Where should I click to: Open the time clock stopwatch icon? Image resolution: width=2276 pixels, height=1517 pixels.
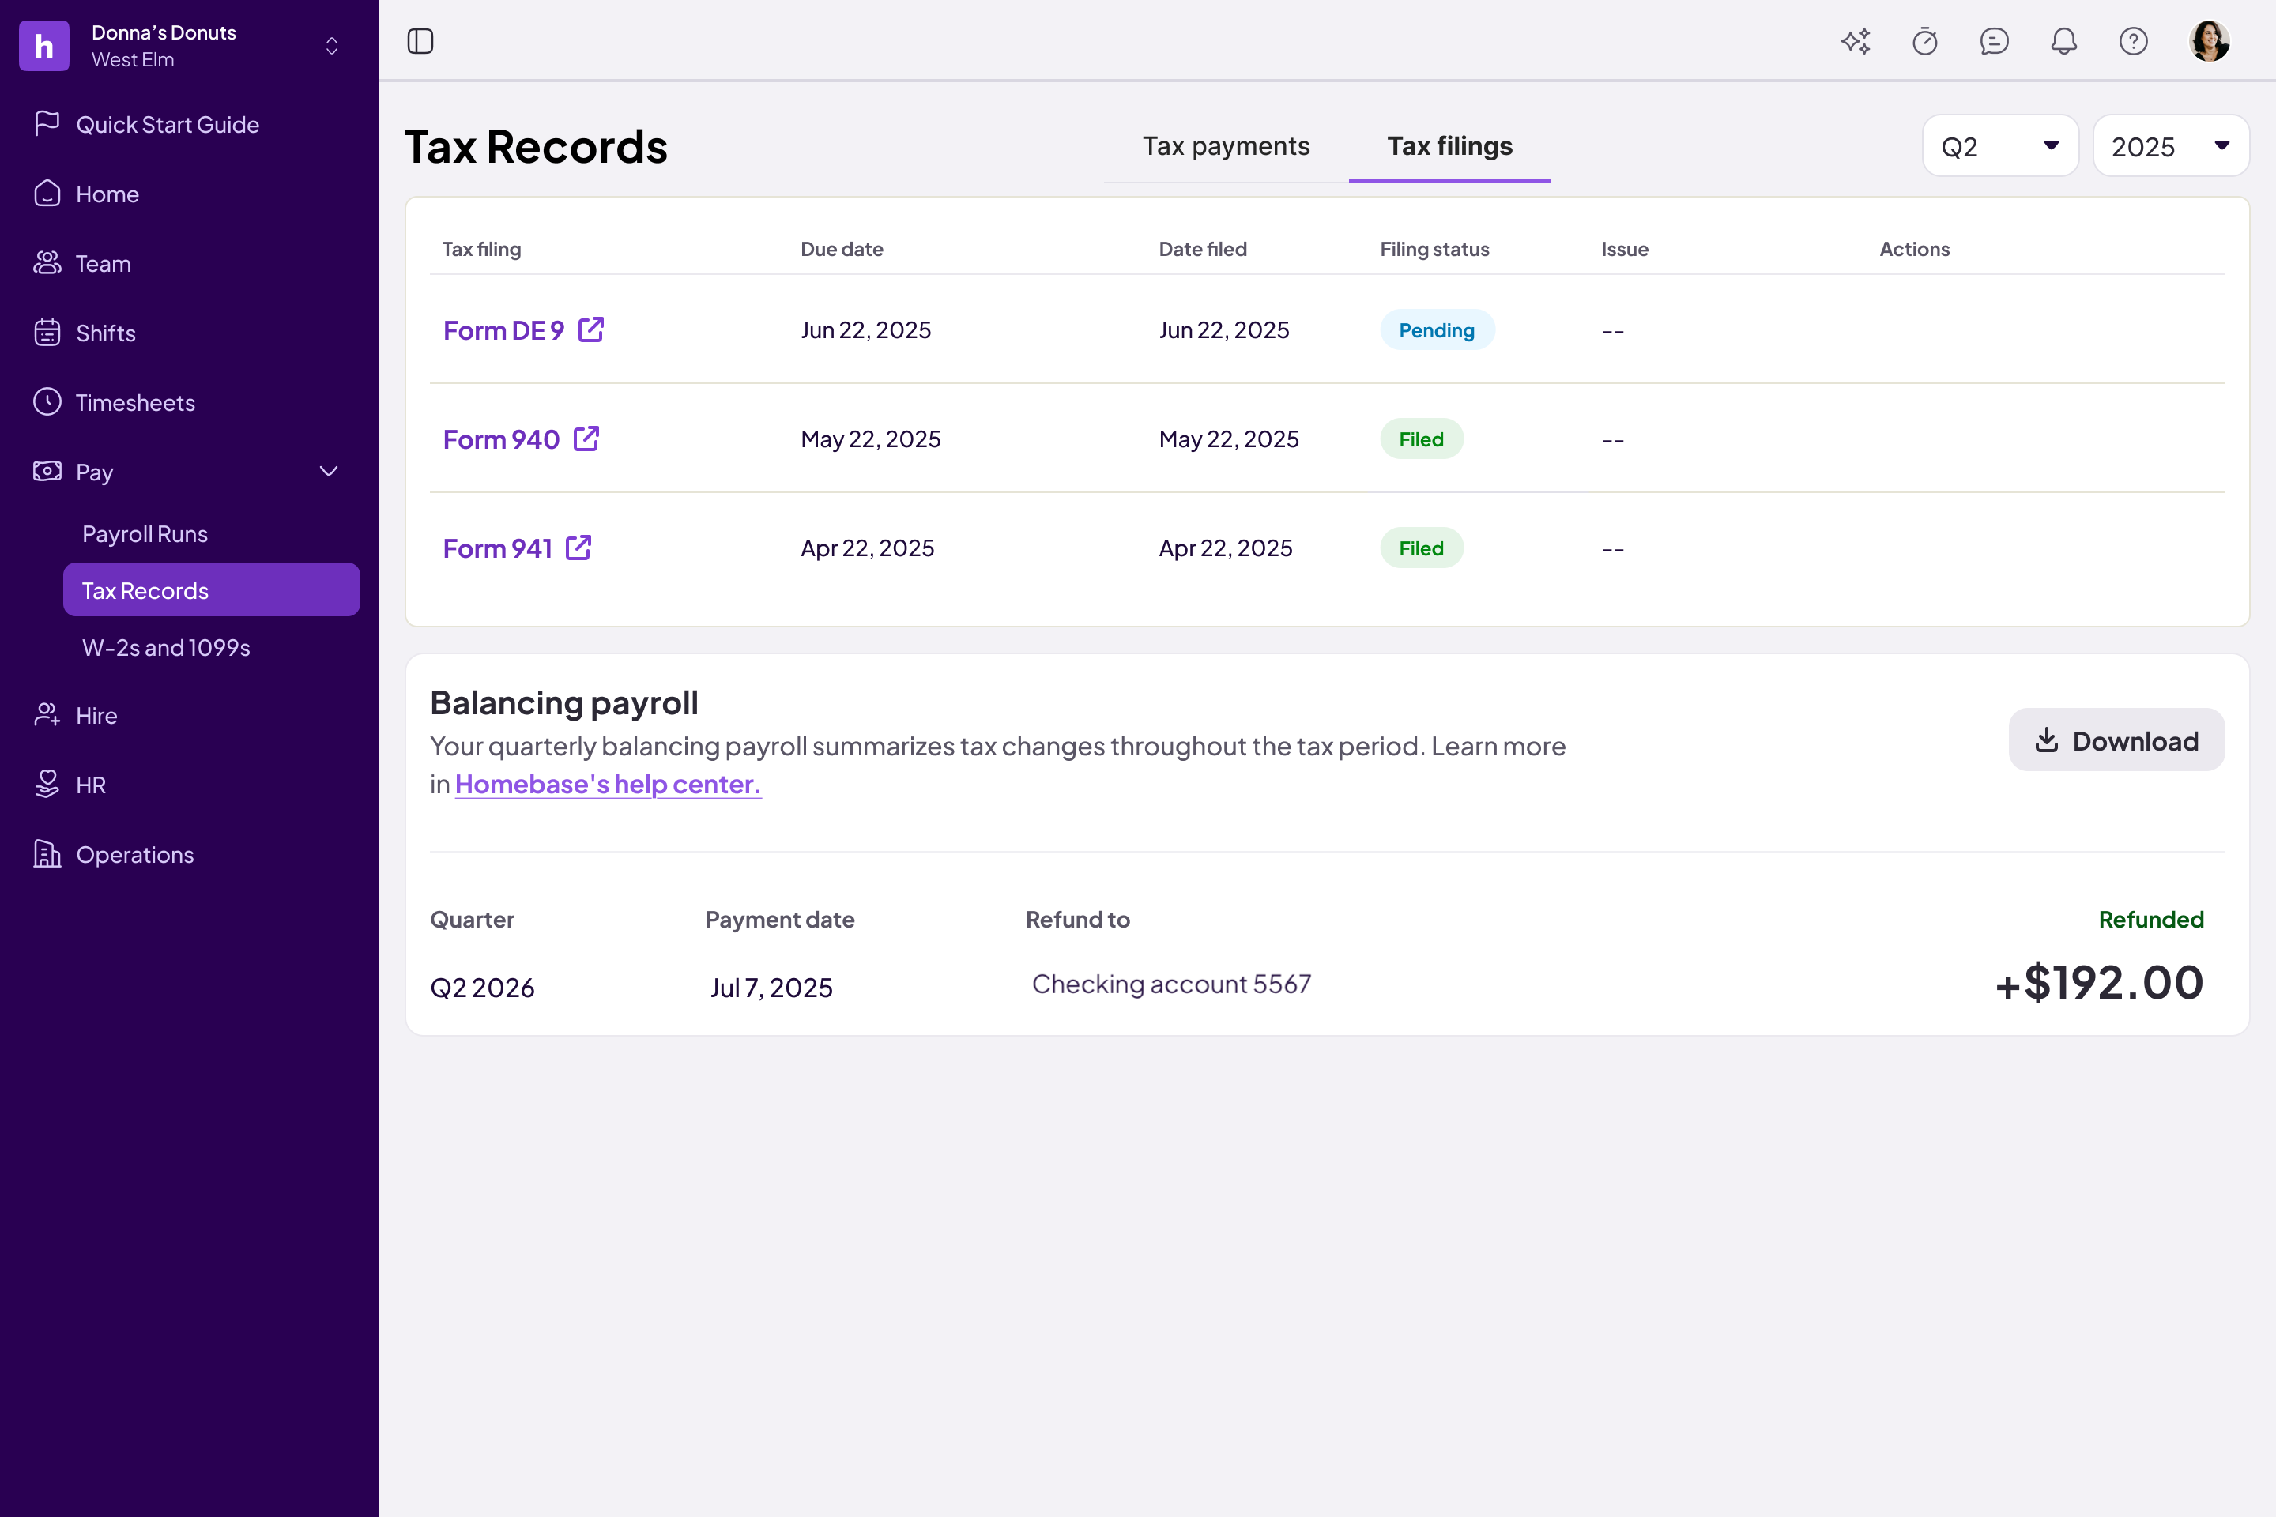(1925, 40)
